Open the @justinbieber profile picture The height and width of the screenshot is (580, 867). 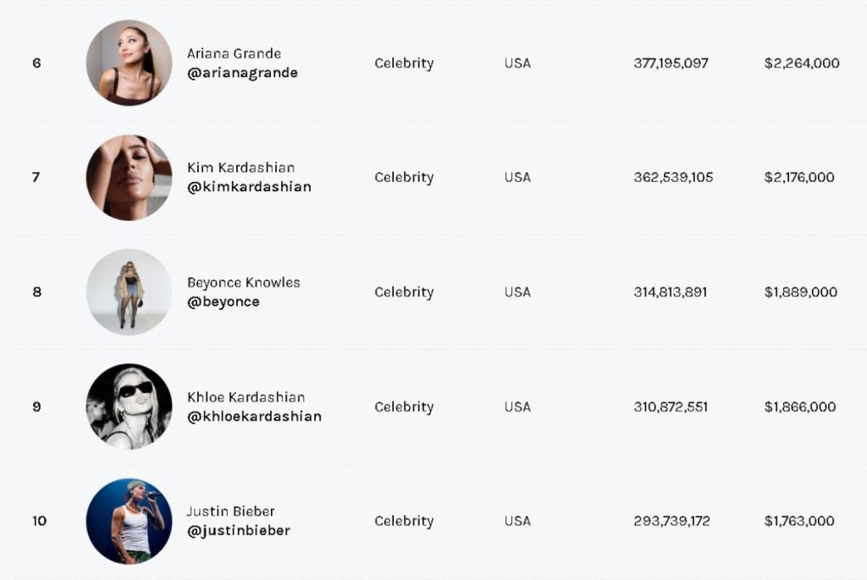point(129,521)
